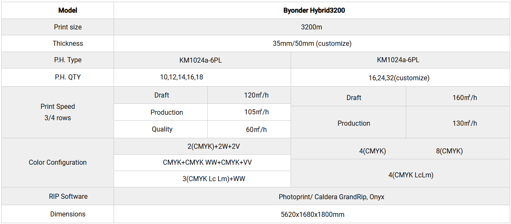Select the 16,24,32(customize) quantity cell
The height and width of the screenshot is (224, 511).
point(399,78)
